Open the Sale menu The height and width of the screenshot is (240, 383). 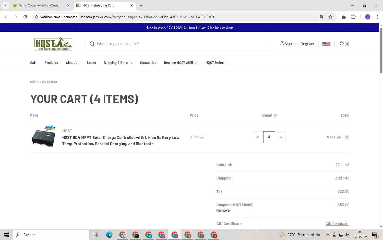click(33, 63)
